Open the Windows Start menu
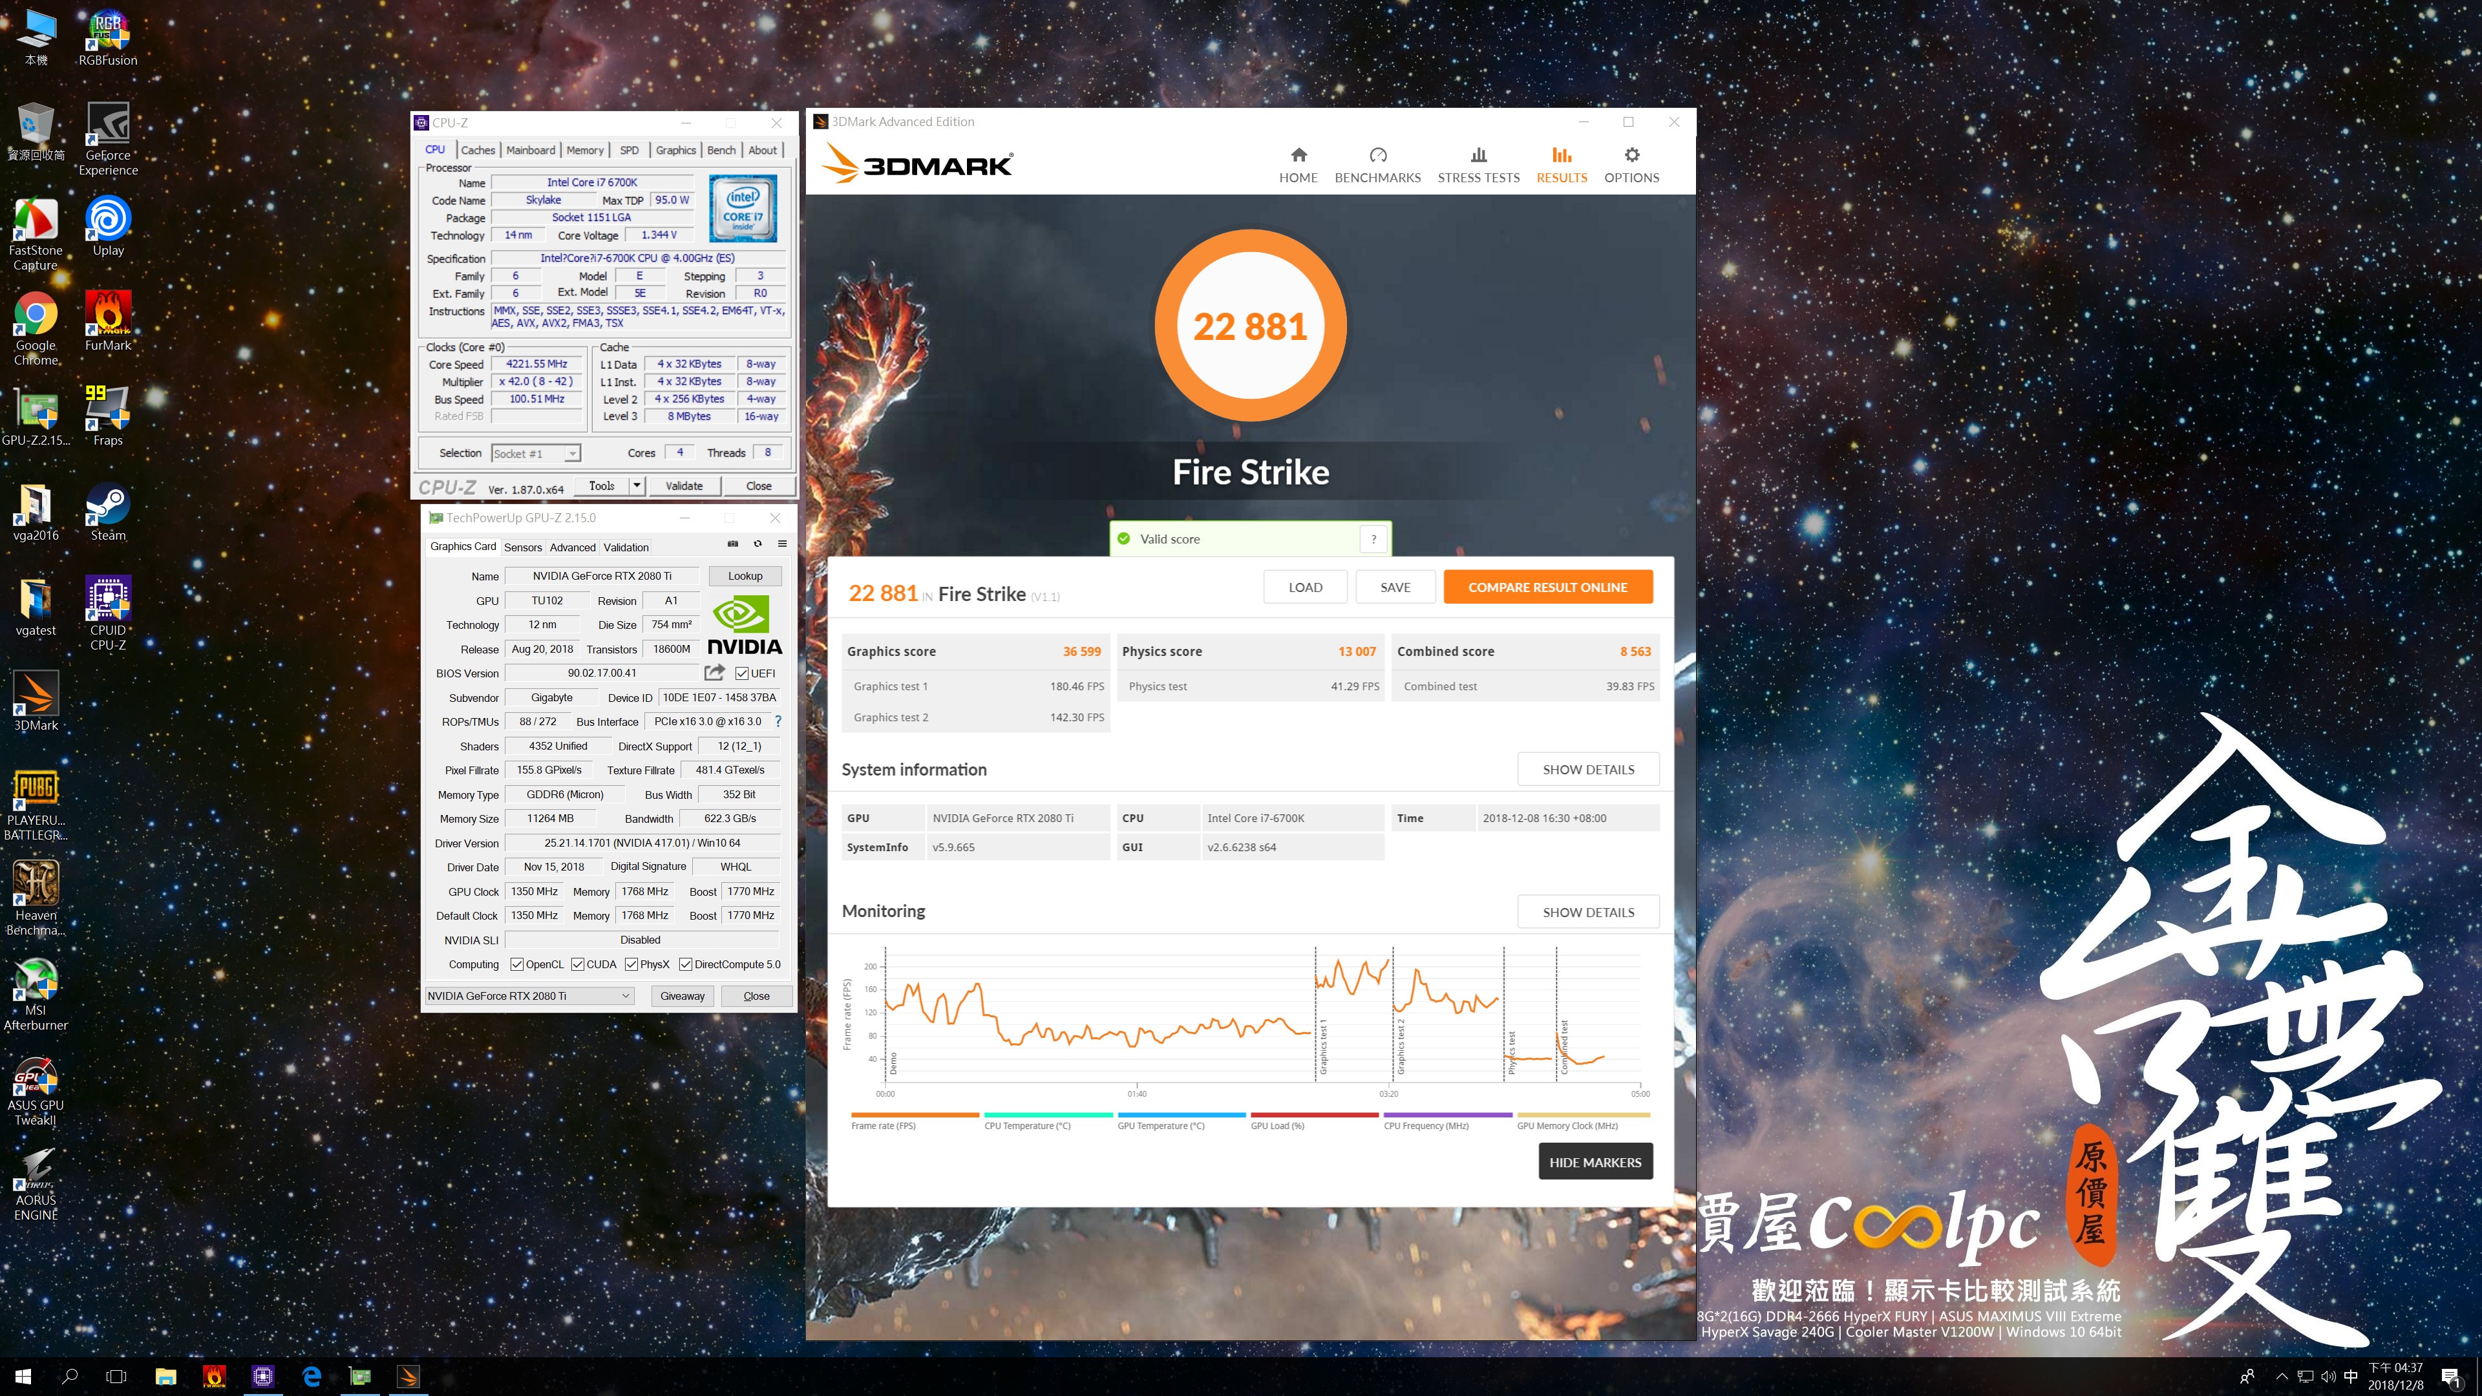This screenshot has height=1396, width=2482. 23,1377
